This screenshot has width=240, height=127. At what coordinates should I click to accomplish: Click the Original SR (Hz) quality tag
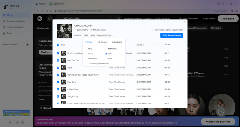(104, 35)
